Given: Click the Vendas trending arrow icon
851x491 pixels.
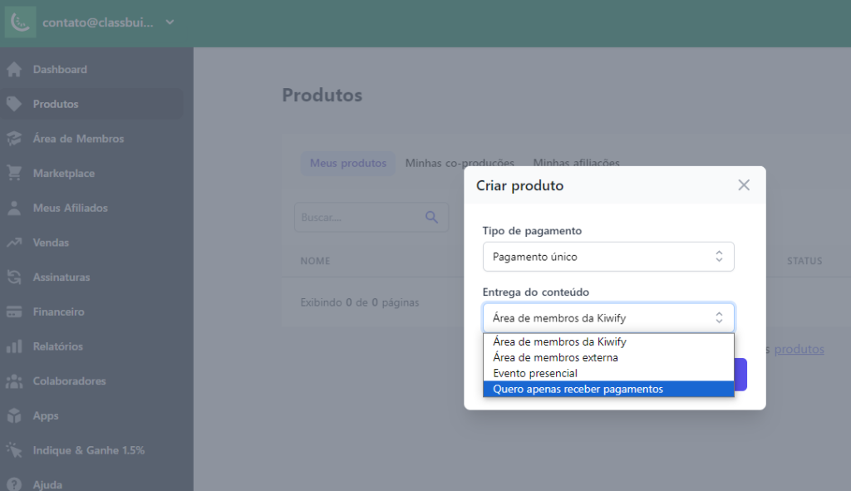Looking at the screenshot, I should (14, 243).
